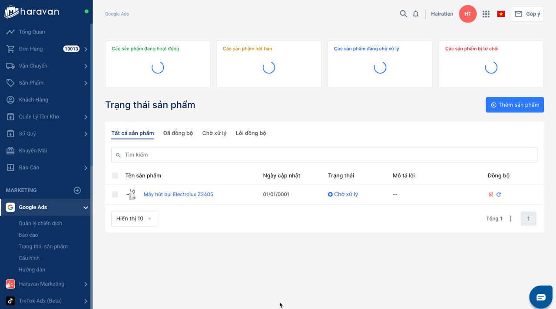Select the Lỗi đồng bộ tab
The image size is (556, 309).
(251, 133)
